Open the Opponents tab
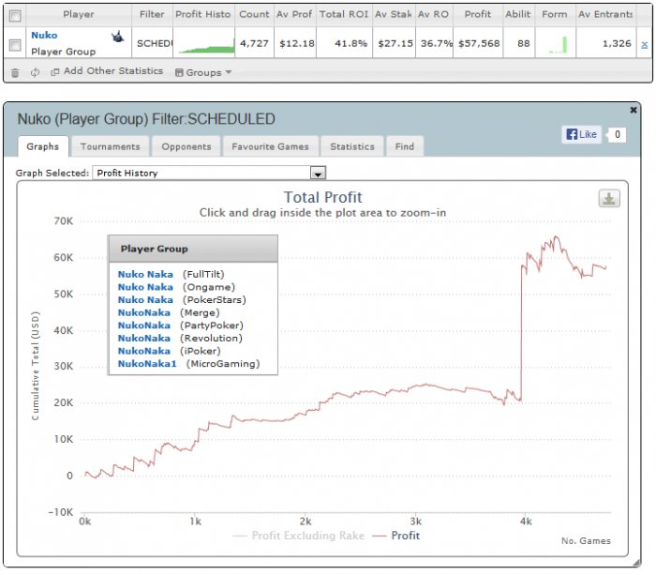Viewport: 656px width, 575px height. tap(186, 146)
